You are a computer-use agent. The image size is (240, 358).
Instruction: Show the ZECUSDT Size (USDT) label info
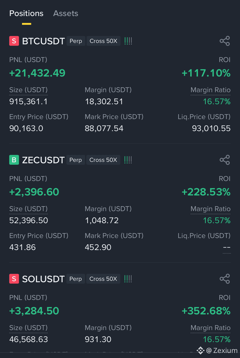point(28,209)
